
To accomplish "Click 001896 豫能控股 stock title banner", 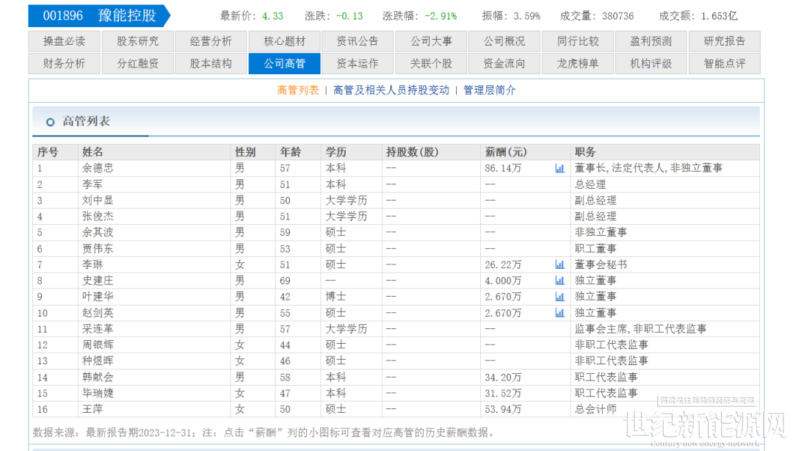I will 99,15.
